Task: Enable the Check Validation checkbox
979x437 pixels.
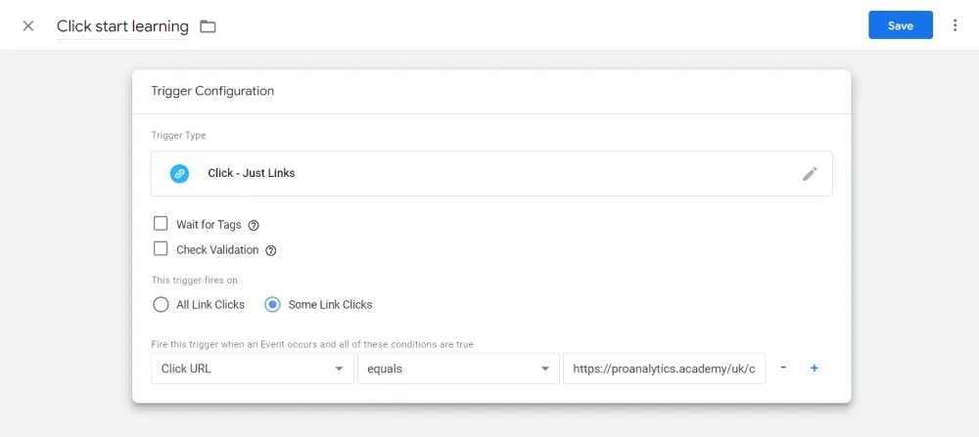Action: pyautogui.click(x=162, y=249)
